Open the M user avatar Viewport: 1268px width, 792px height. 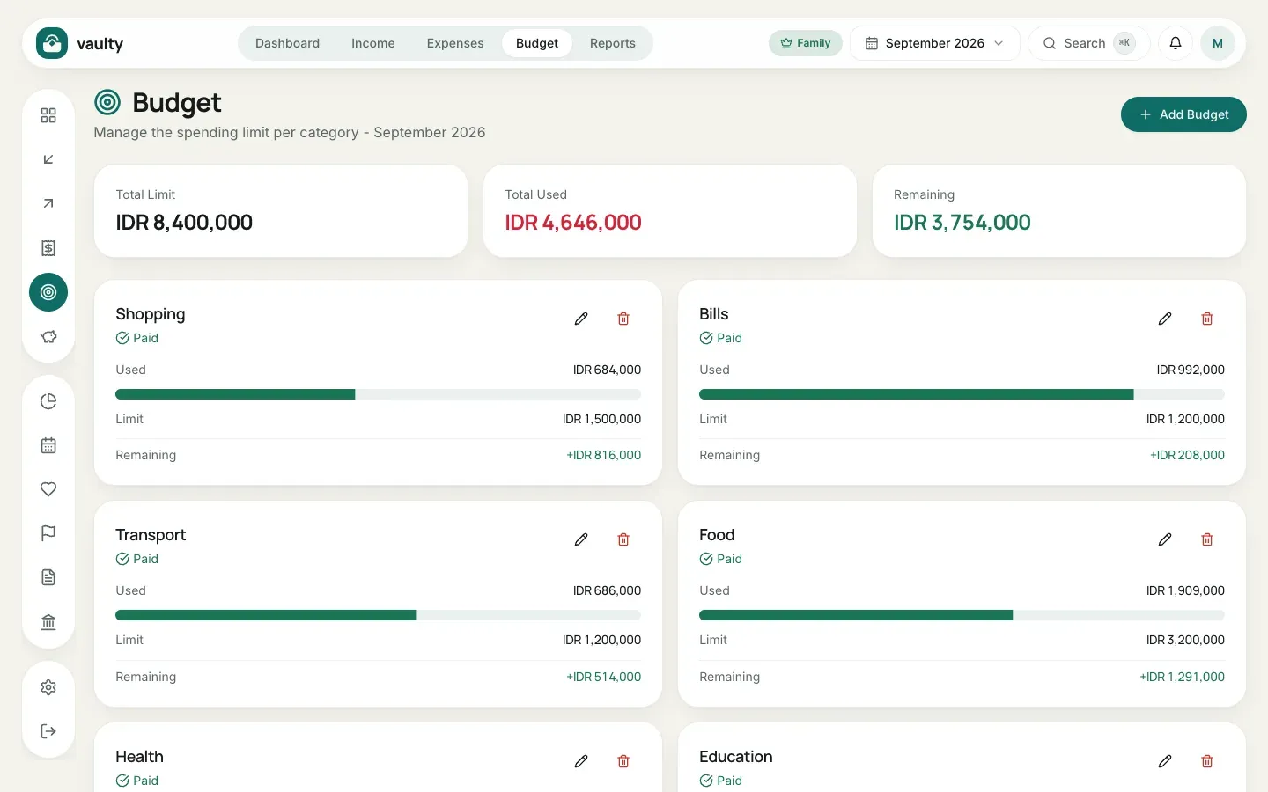coord(1218,43)
